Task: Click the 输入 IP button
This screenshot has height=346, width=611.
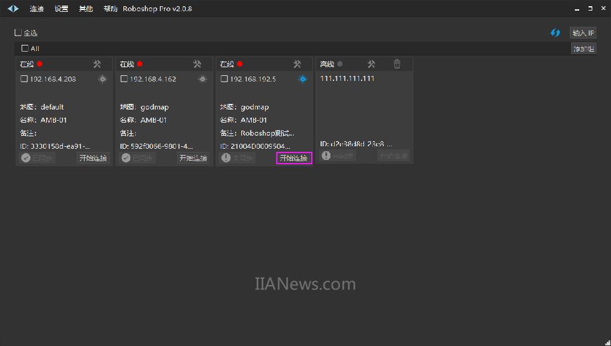Action: [x=583, y=33]
